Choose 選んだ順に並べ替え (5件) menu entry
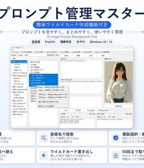 click(x=53, y=102)
